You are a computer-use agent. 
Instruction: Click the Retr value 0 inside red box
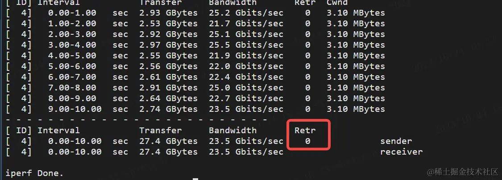coord(307,141)
